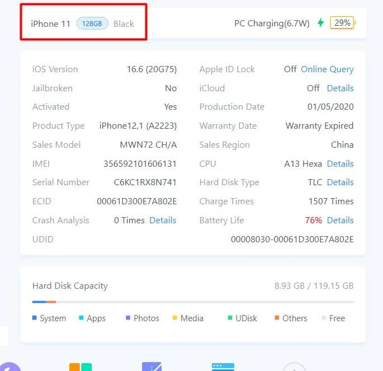Click production date 01/05/2020
The height and width of the screenshot is (371, 383).
330,106
